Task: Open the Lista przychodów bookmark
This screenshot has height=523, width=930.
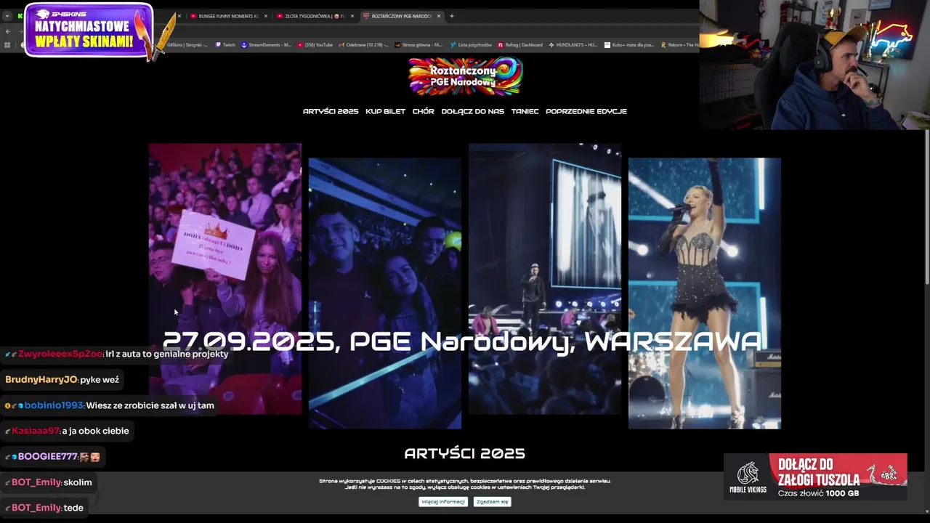Action: [x=471, y=45]
